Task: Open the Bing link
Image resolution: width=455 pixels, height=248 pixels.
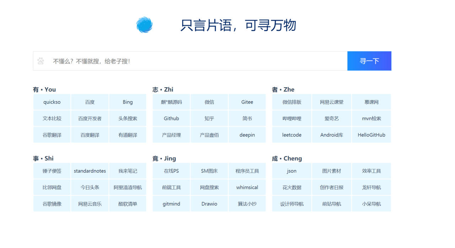Action: (x=128, y=102)
